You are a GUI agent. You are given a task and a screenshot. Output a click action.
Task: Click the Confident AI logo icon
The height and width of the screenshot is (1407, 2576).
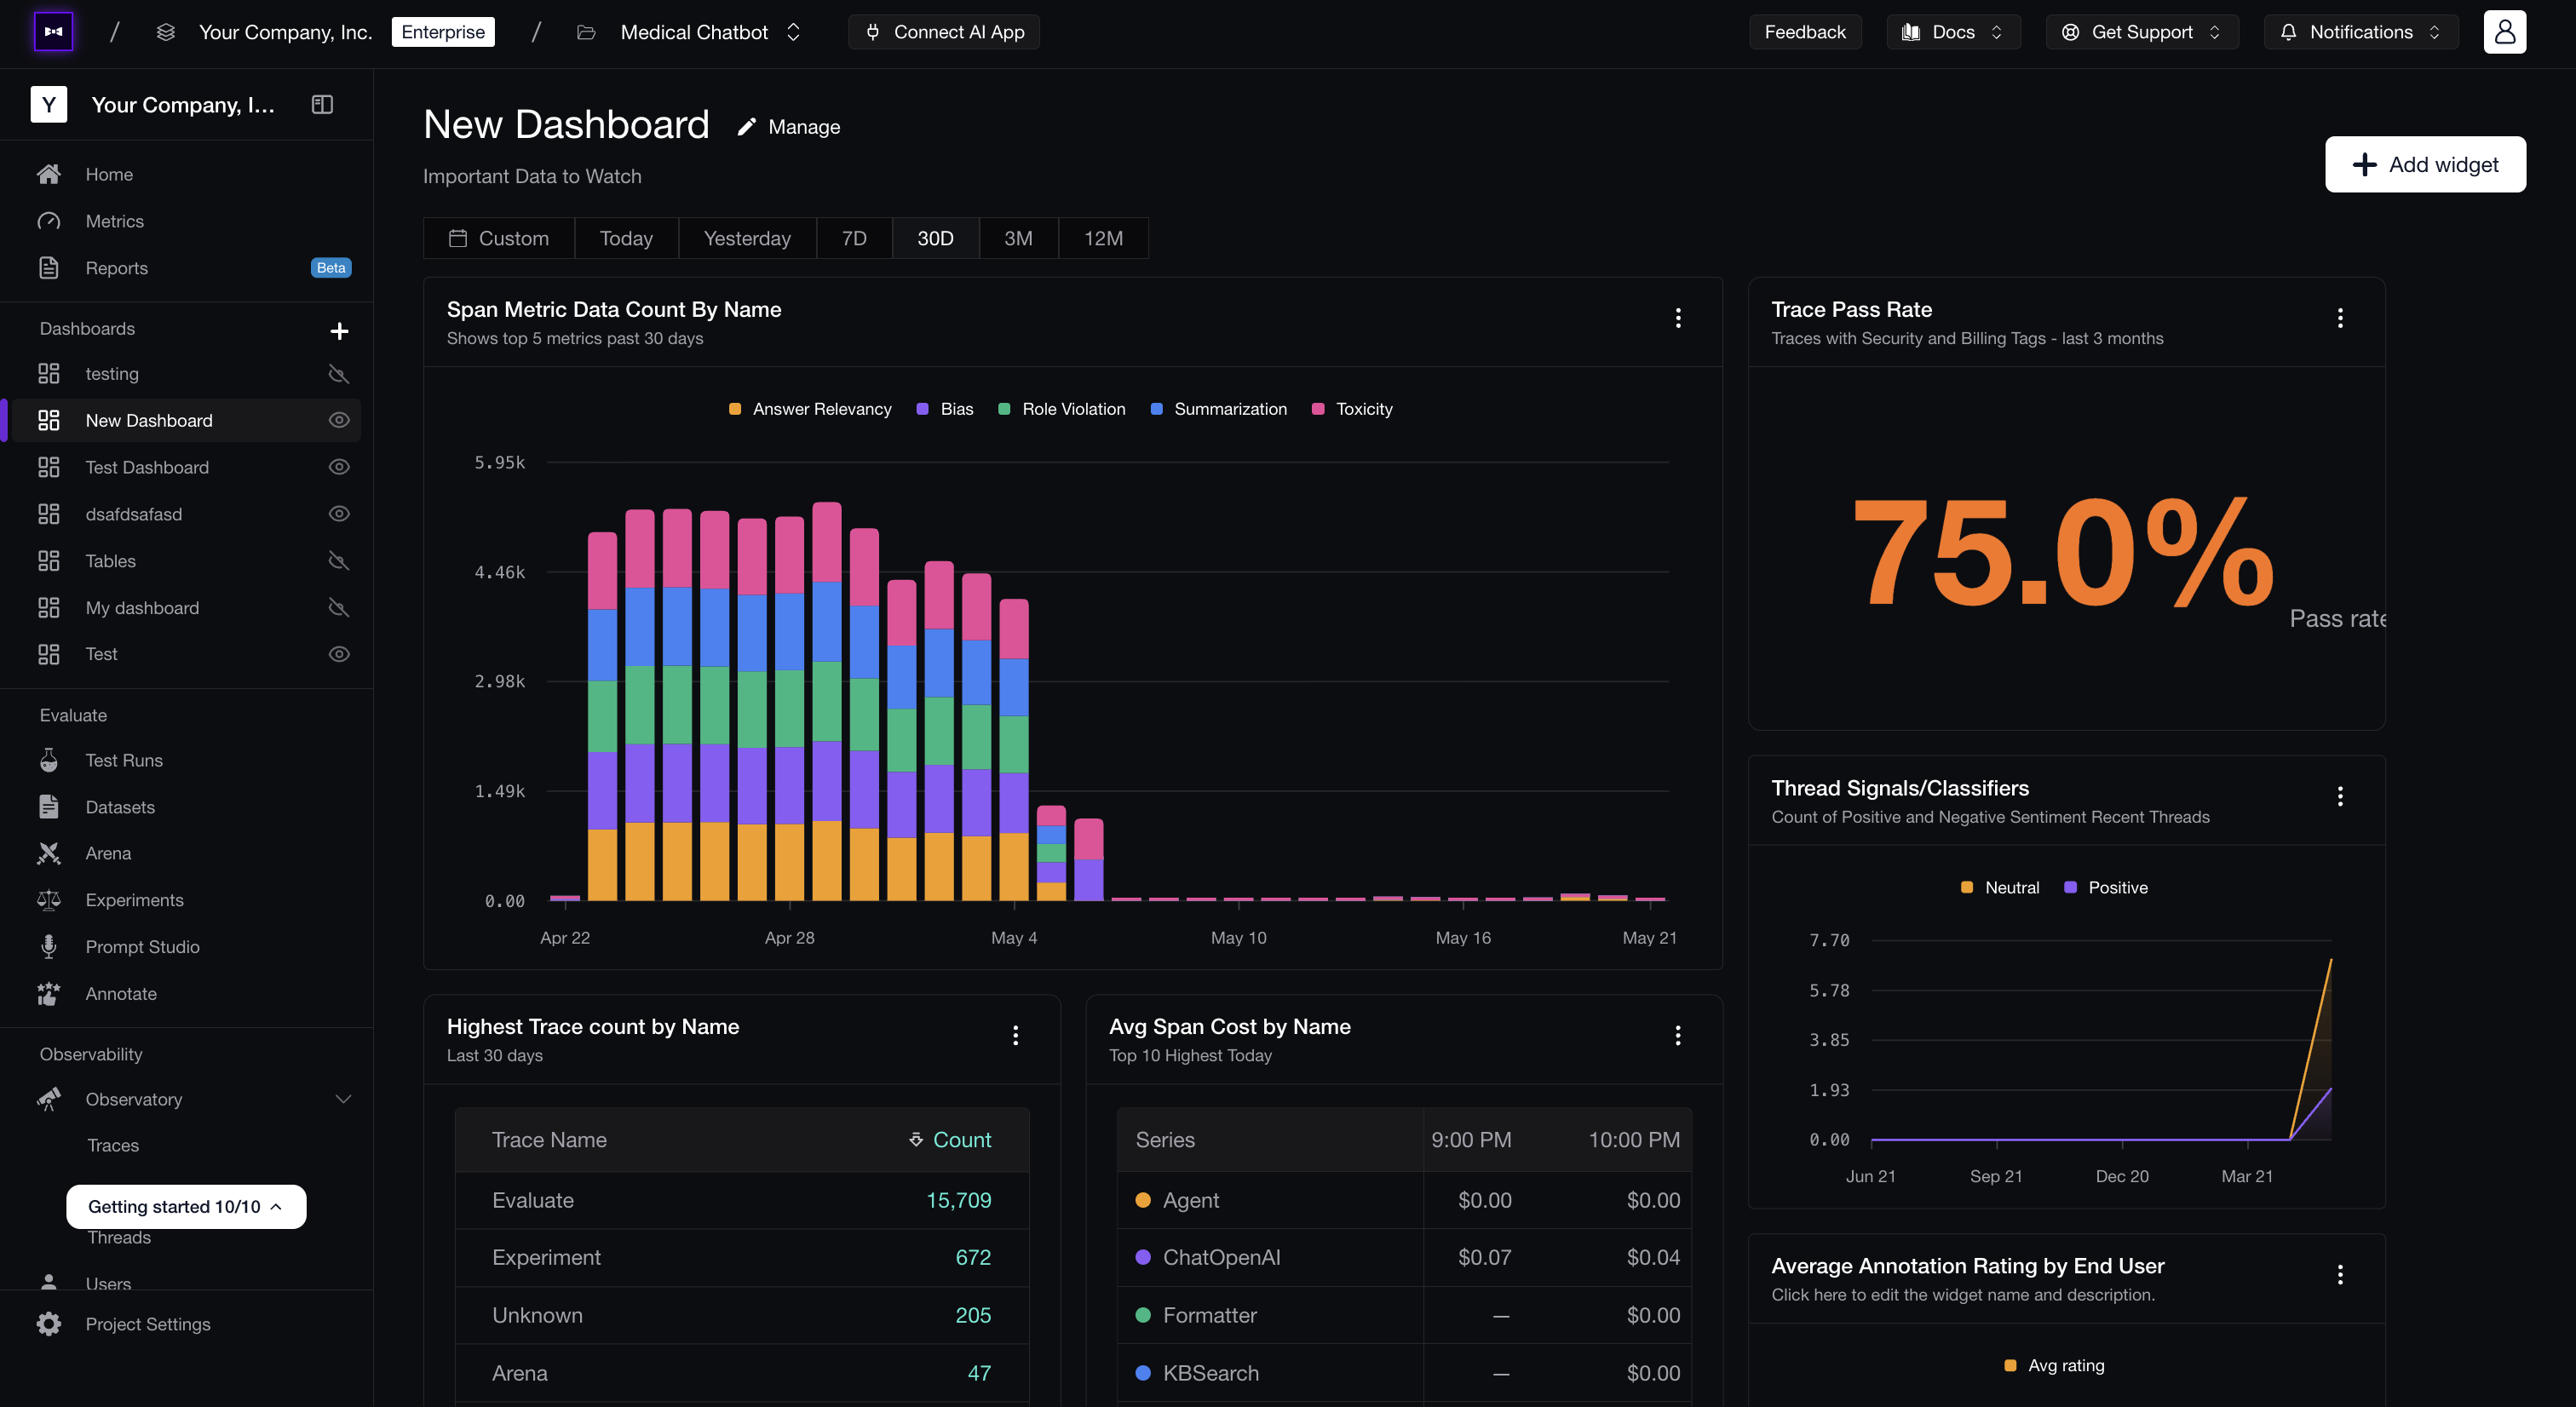click(54, 32)
